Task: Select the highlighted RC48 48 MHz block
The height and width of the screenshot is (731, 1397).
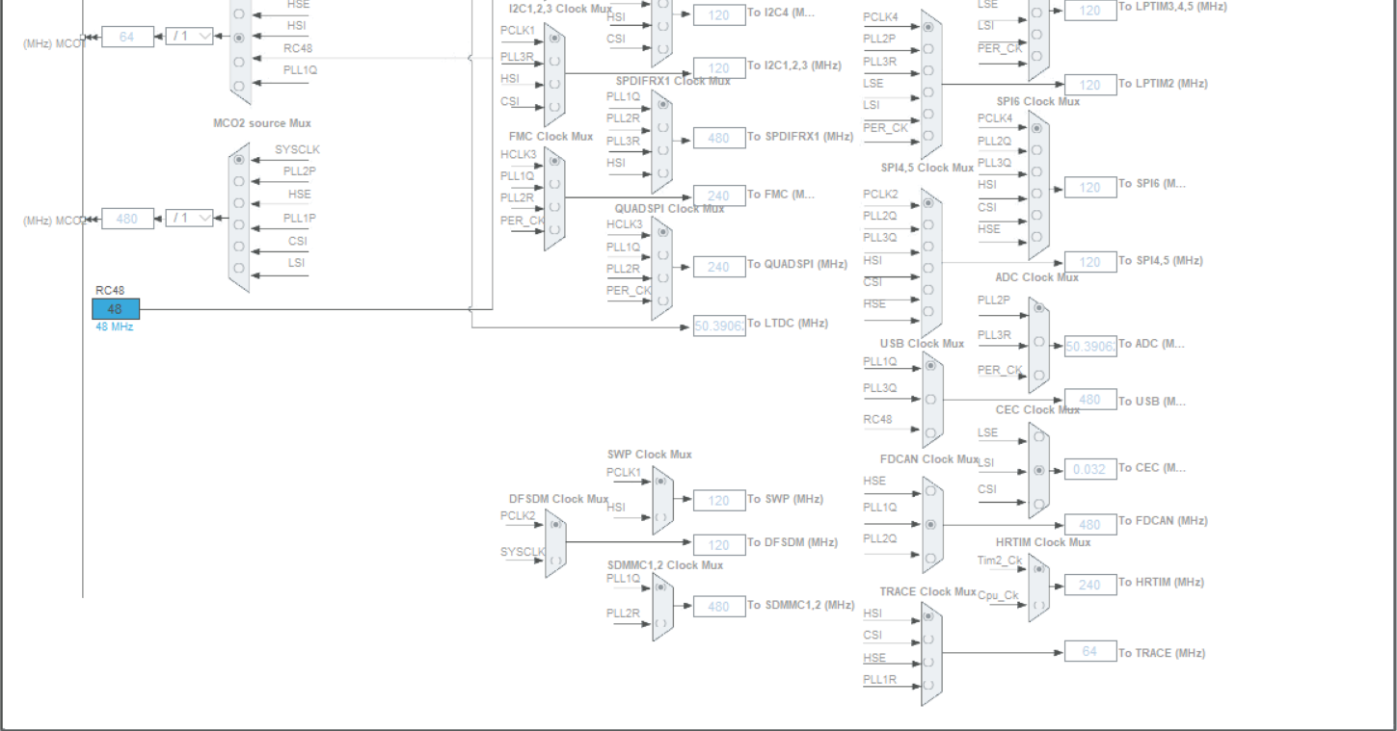Action: 115,308
